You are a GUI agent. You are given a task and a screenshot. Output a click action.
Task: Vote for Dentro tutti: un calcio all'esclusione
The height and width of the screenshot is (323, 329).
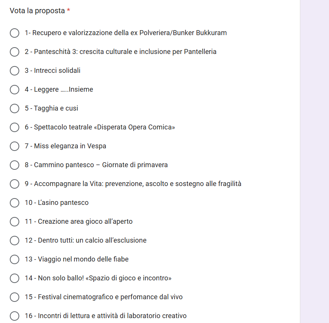[x=14, y=240]
